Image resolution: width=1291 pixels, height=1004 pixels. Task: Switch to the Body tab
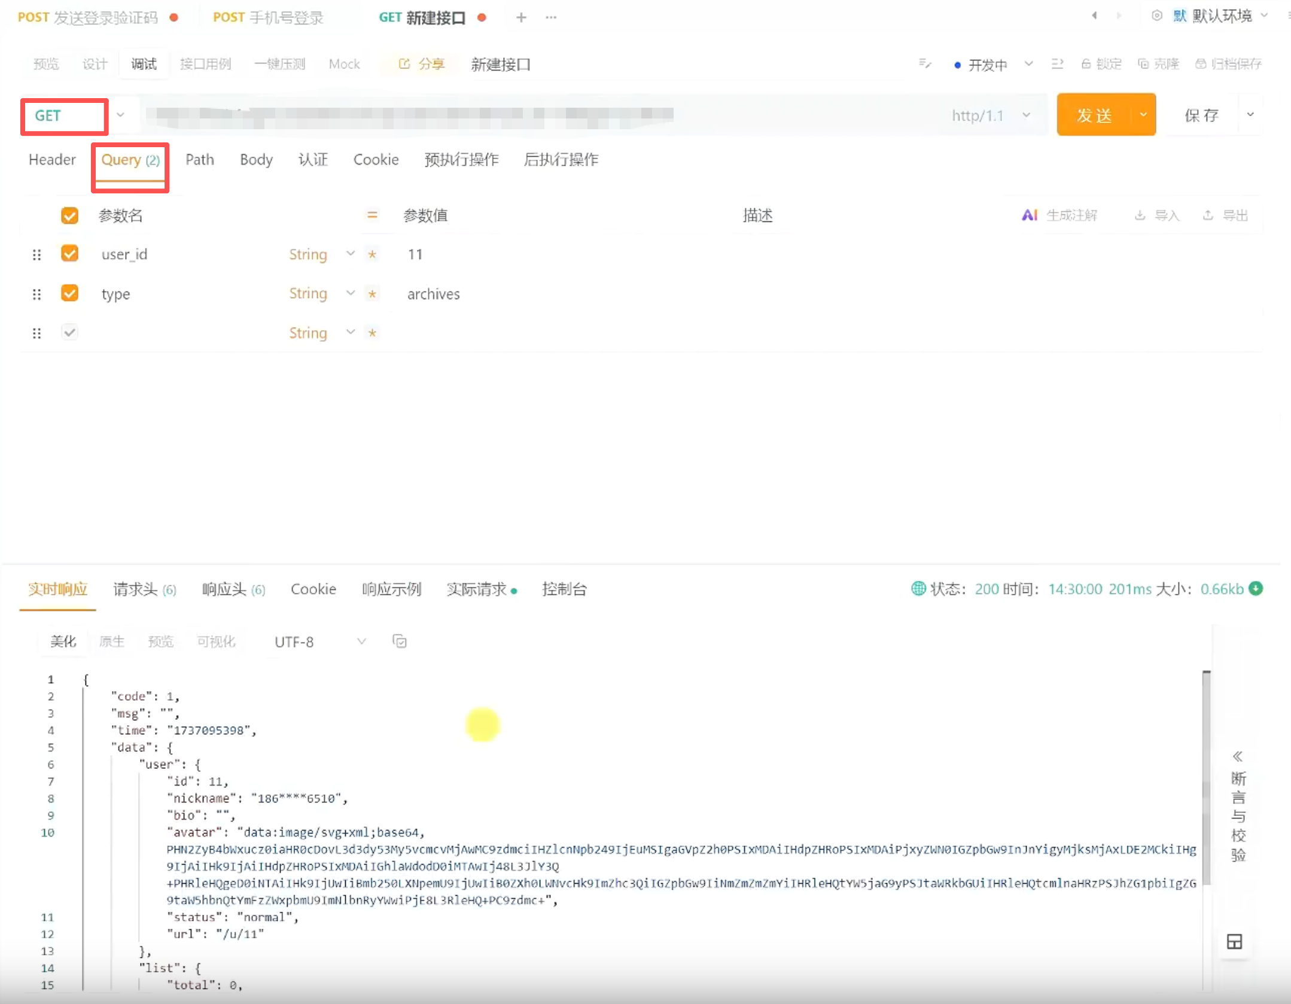256,160
